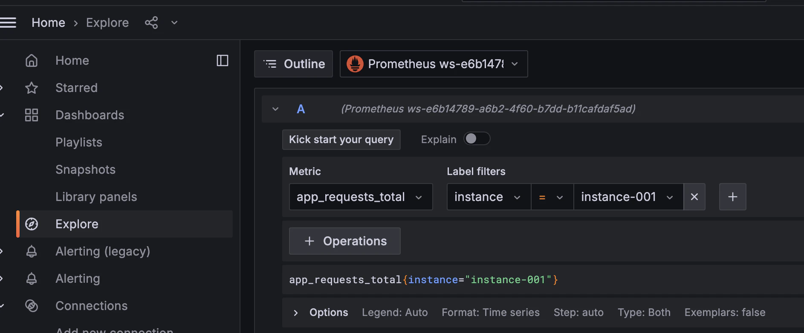Open the hamburger navigation menu
804x333 pixels.
coord(8,23)
